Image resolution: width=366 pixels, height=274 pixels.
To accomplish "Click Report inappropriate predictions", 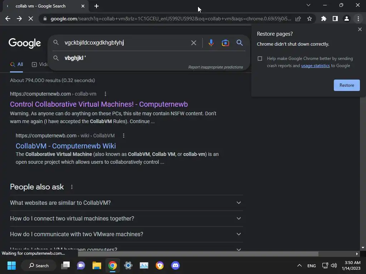I will (x=216, y=67).
